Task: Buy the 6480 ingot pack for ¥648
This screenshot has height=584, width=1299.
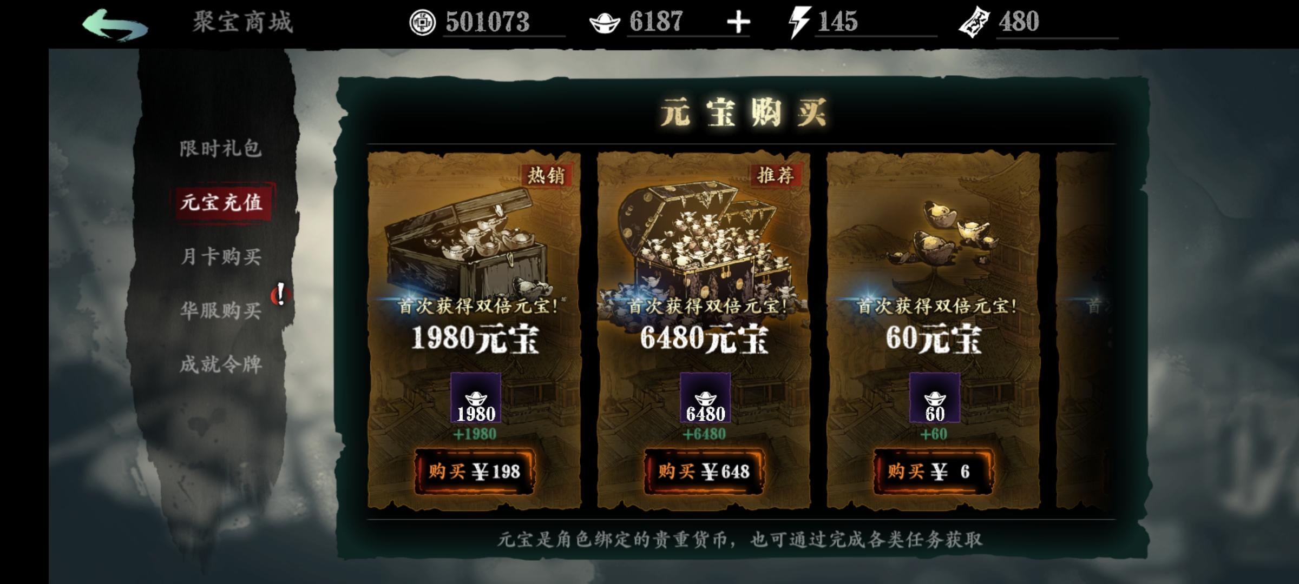Action: (x=704, y=472)
